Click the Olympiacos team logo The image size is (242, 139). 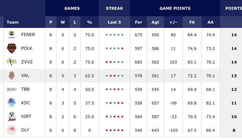tap(12, 130)
